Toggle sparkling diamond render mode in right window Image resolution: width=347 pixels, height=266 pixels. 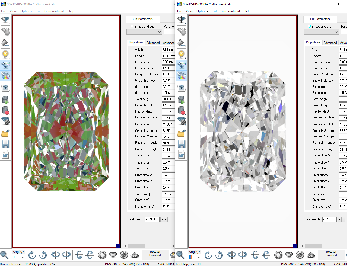point(182,65)
